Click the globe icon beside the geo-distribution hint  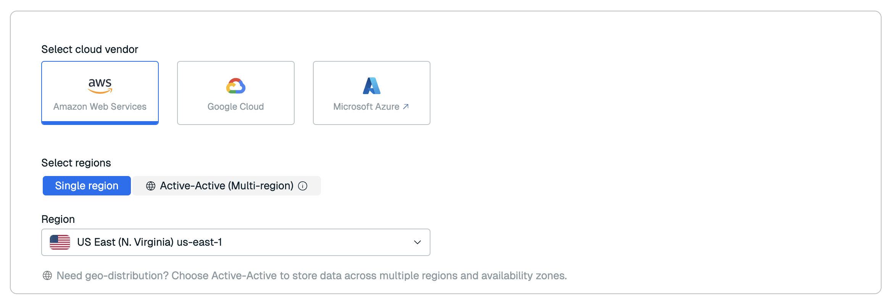[x=47, y=275]
